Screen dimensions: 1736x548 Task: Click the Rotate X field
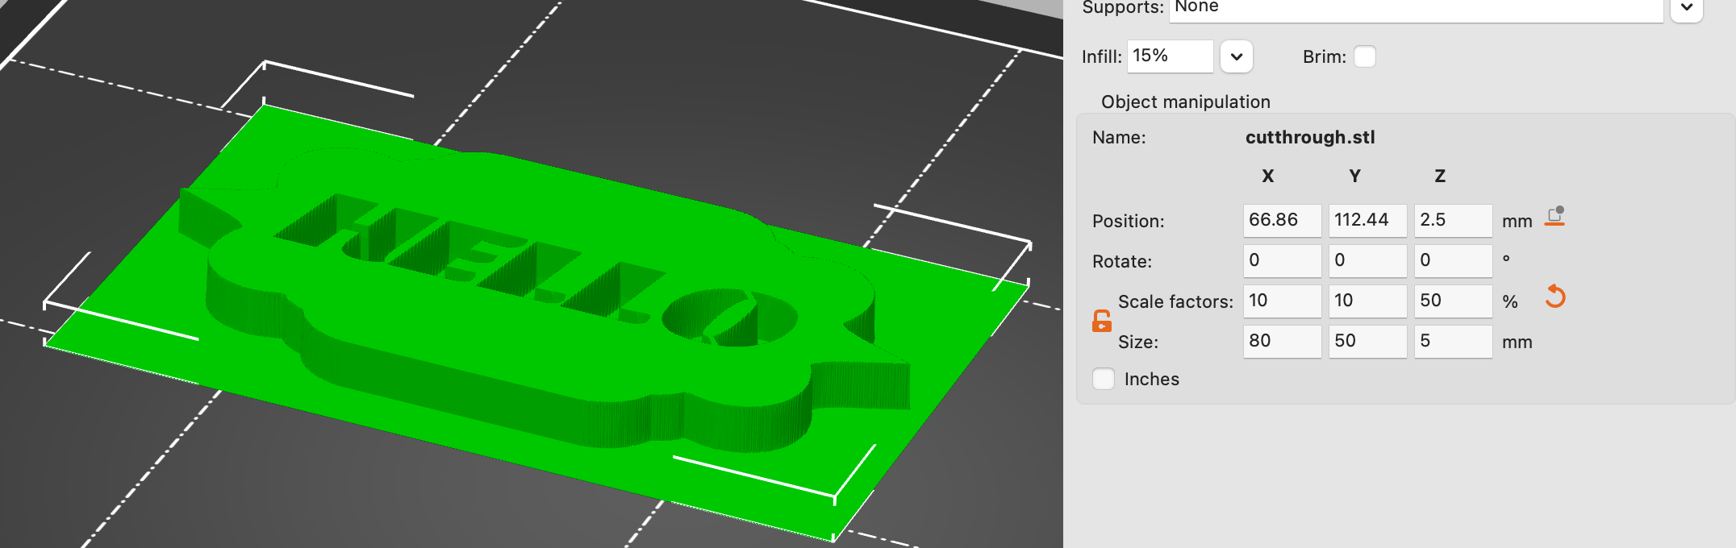1283,260
